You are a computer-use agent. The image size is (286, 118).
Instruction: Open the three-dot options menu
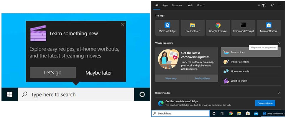pyautogui.click(x=279, y=5)
